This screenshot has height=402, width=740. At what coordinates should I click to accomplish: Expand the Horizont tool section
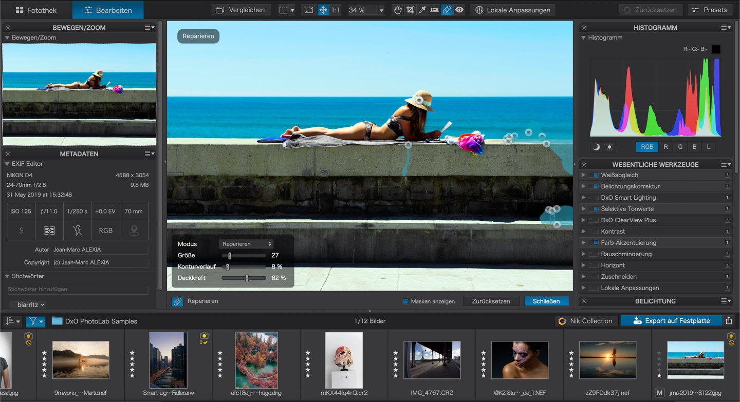click(x=583, y=265)
